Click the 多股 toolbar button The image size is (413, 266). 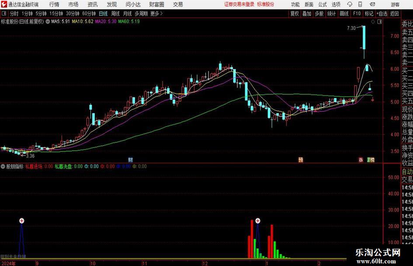click(x=319, y=14)
